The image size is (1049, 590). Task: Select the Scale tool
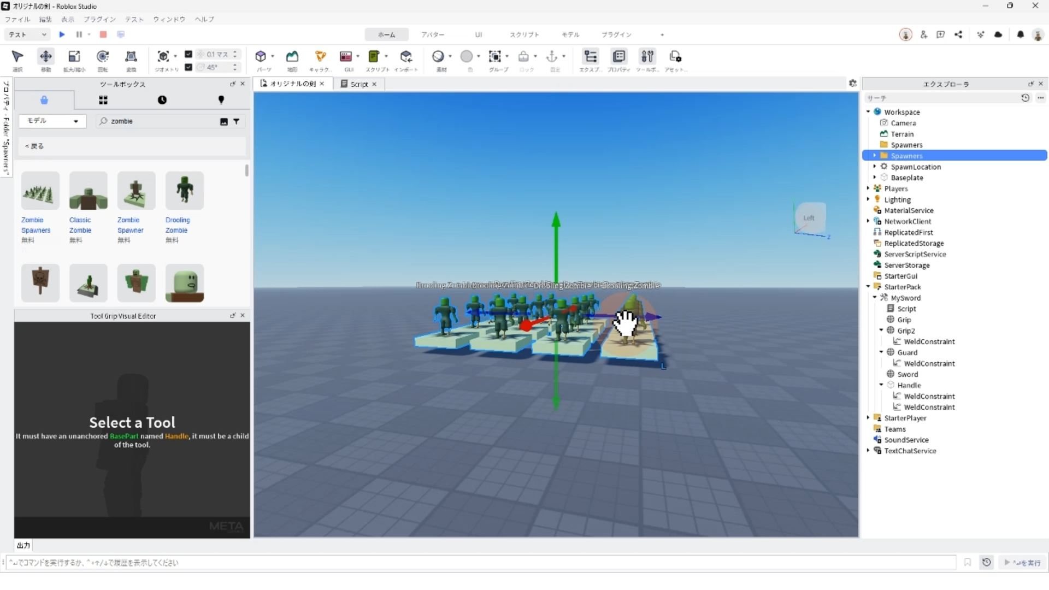[74, 57]
